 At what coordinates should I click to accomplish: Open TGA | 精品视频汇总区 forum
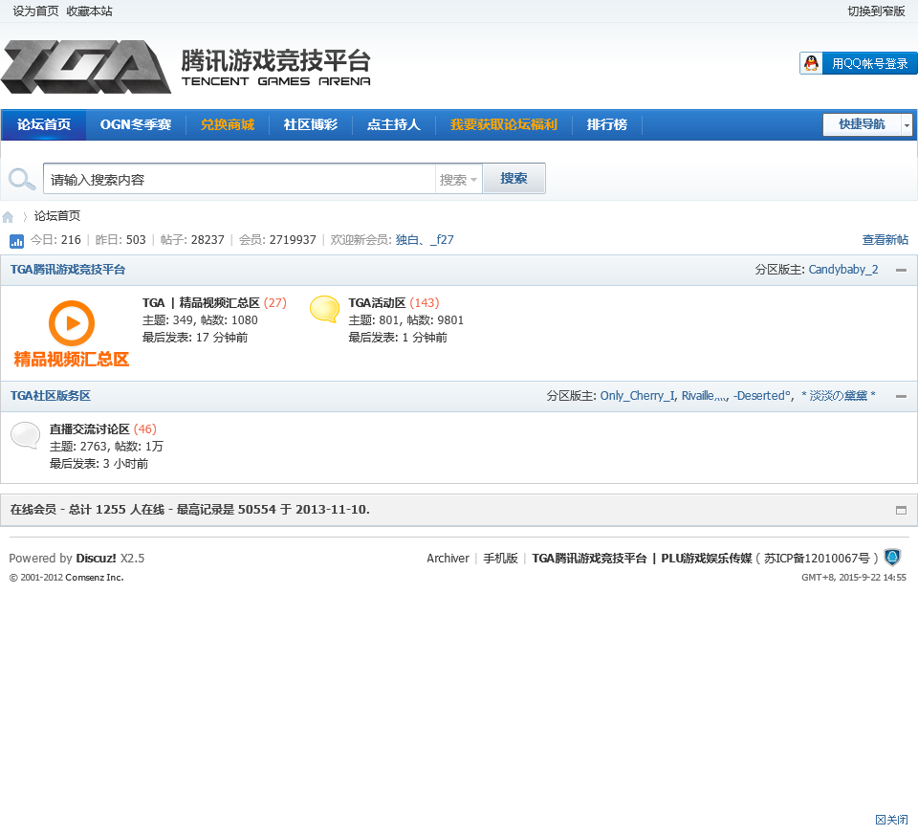click(x=201, y=303)
